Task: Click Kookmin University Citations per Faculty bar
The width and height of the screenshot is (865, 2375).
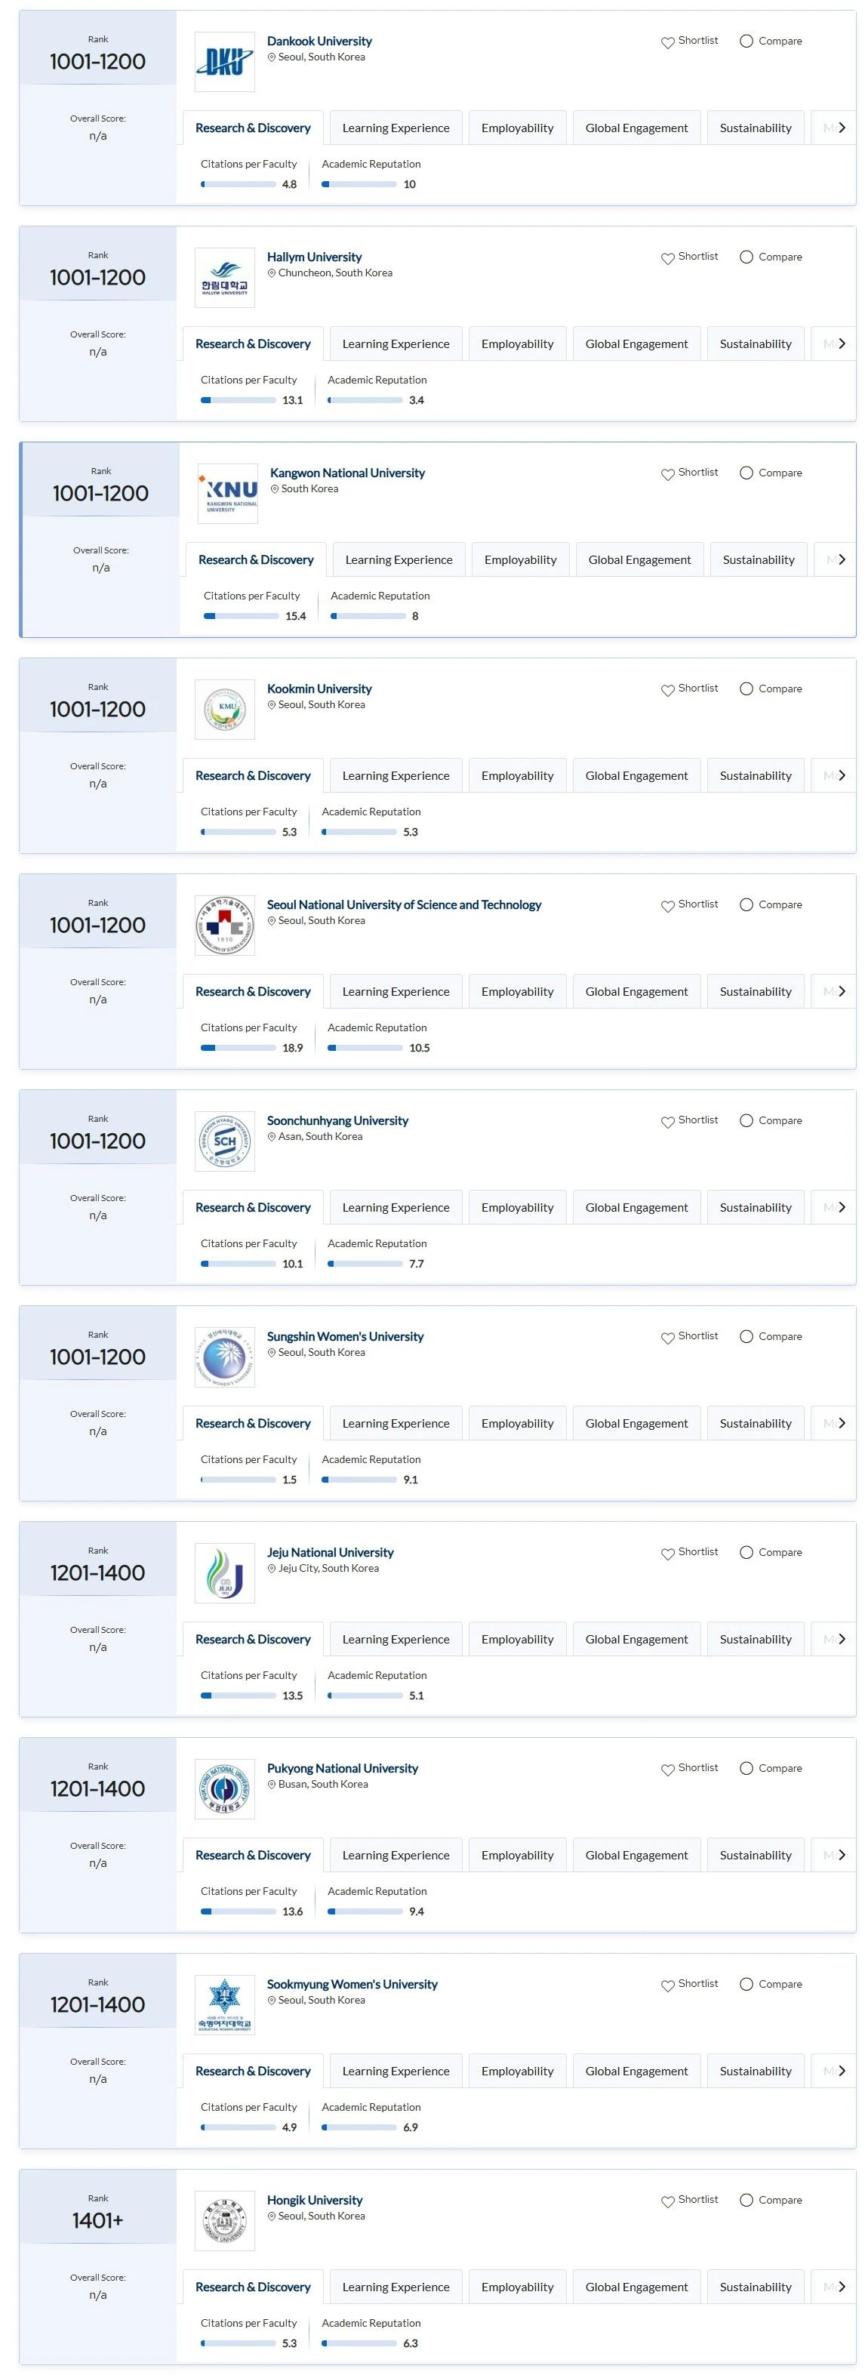Action: tap(238, 832)
